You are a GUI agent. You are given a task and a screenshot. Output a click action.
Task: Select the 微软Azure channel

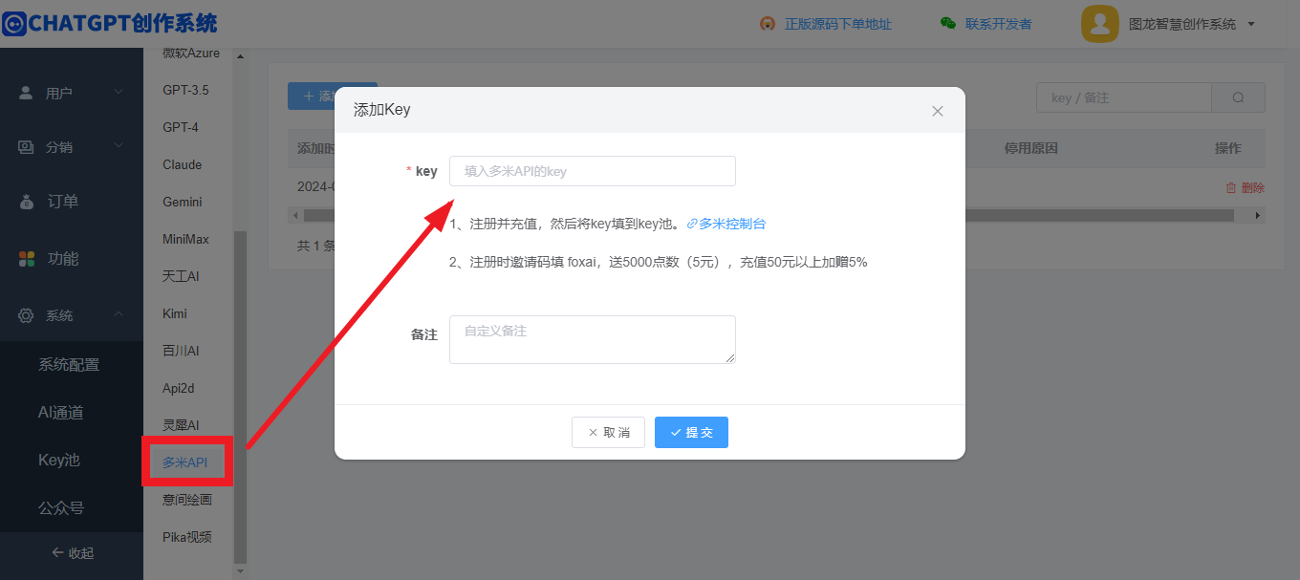click(191, 53)
